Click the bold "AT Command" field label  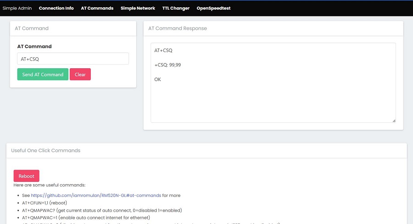[34, 46]
